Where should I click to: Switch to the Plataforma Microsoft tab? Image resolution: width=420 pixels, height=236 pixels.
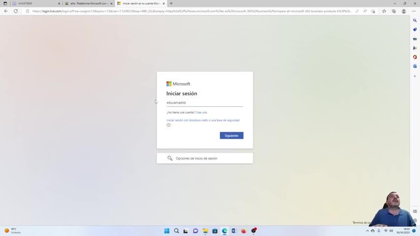pos(89,3)
